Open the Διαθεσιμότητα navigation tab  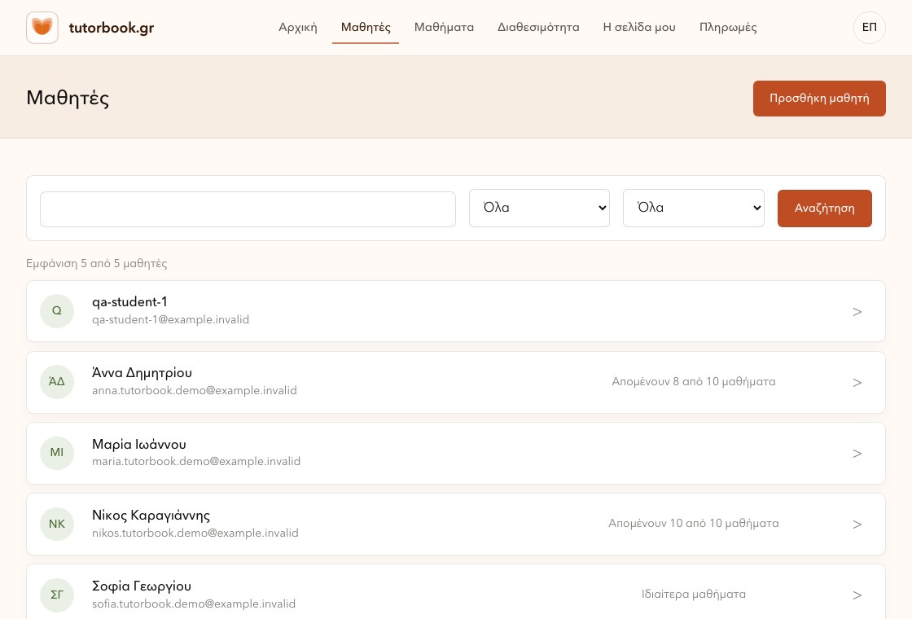click(x=538, y=28)
